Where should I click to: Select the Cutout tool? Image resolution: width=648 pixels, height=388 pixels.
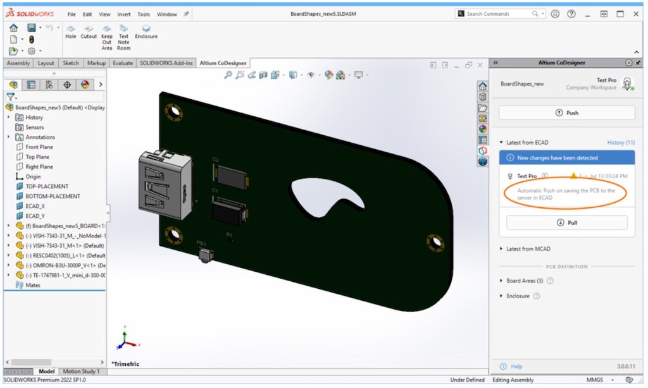(89, 32)
